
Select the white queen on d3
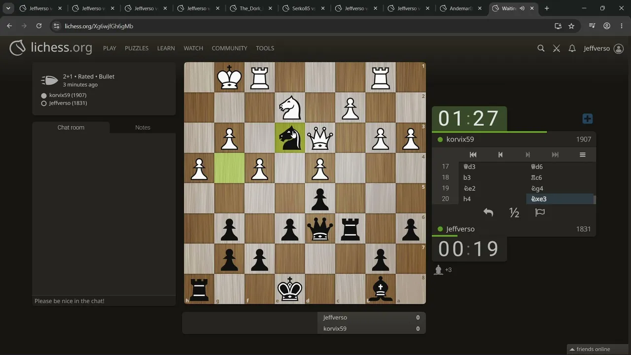click(320, 138)
